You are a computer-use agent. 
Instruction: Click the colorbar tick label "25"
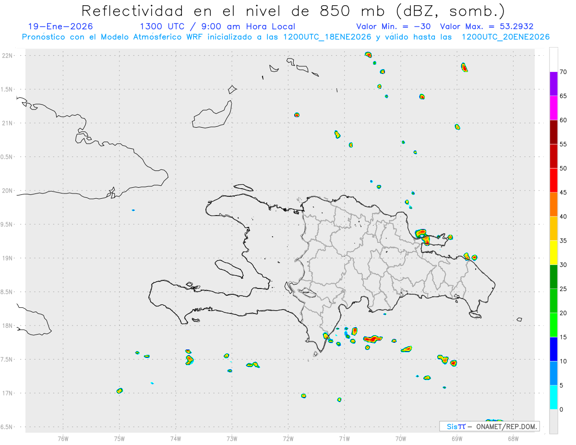tap(563, 289)
